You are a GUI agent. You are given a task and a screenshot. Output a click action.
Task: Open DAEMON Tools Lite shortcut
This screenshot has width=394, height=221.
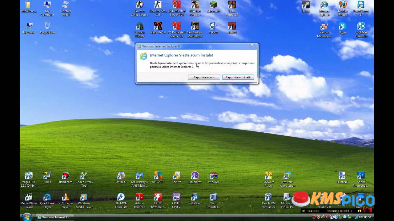(x=121, y=201)
